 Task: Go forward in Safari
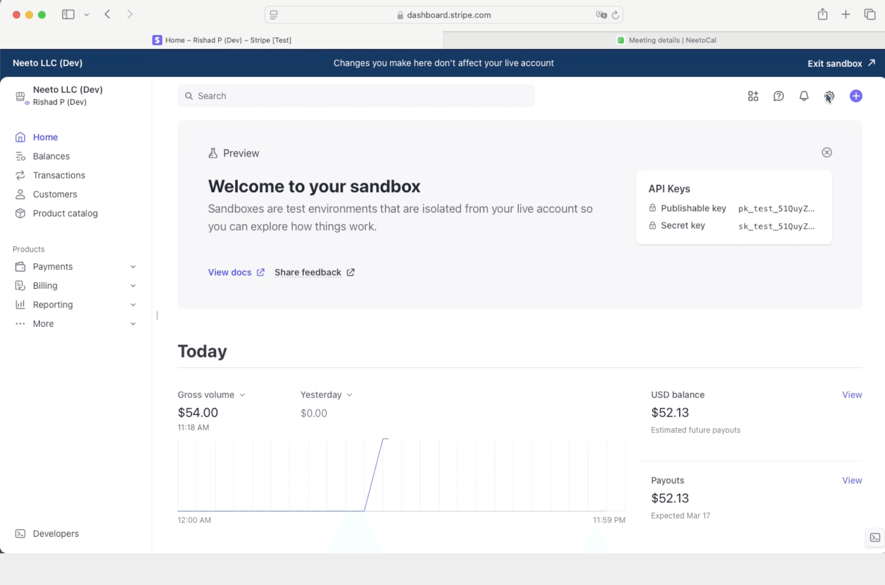[x=129, y=14]
